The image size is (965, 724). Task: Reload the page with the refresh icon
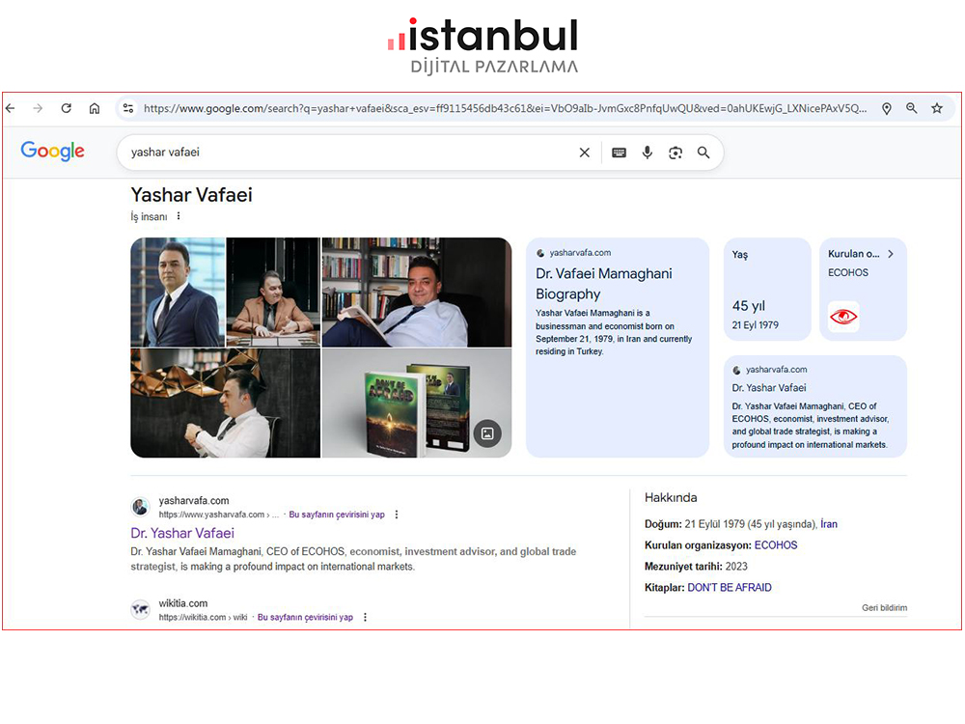66,108
